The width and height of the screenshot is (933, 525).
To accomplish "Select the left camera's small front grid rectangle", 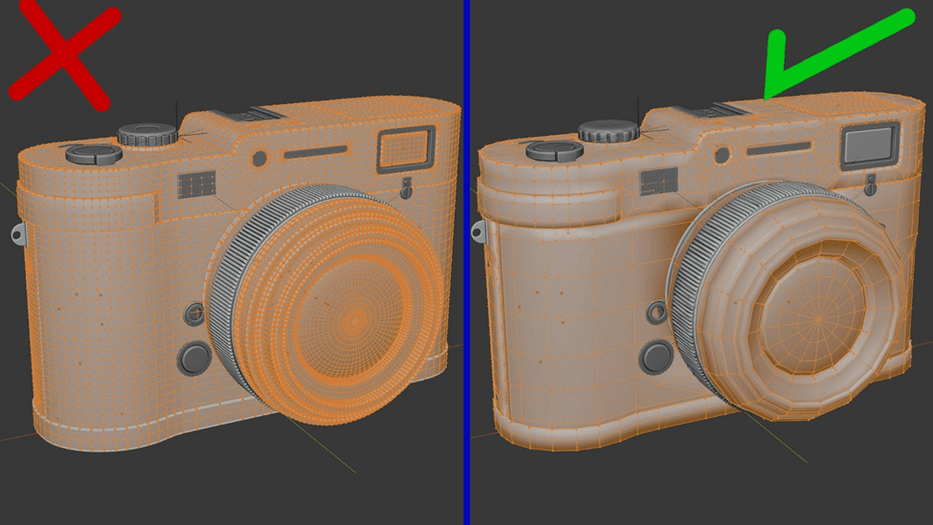I will pyautogui.click(x=196, y=185).
